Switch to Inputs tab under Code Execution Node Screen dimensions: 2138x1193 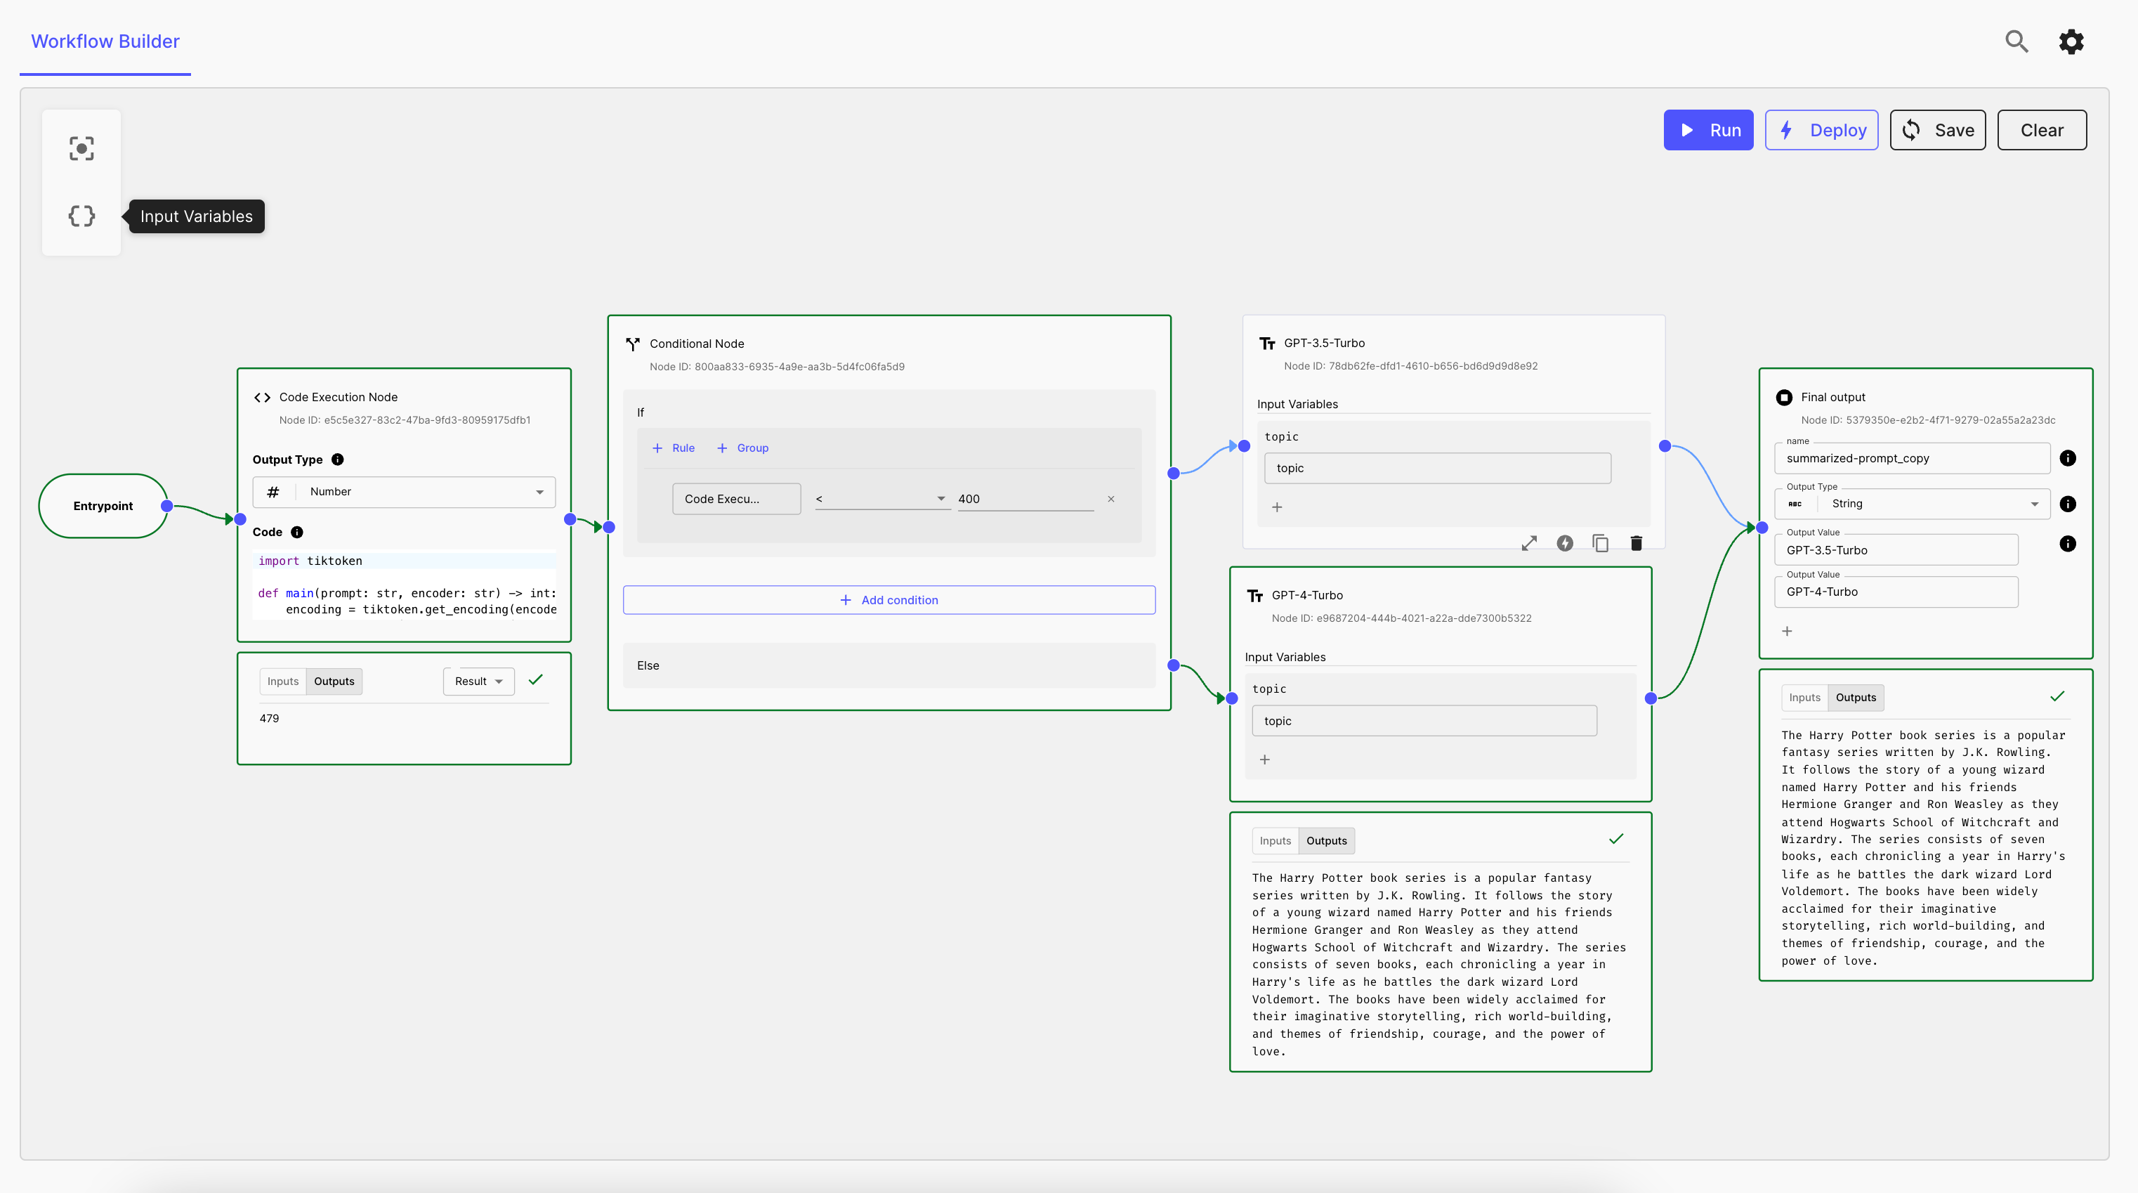tap(282, 681)
